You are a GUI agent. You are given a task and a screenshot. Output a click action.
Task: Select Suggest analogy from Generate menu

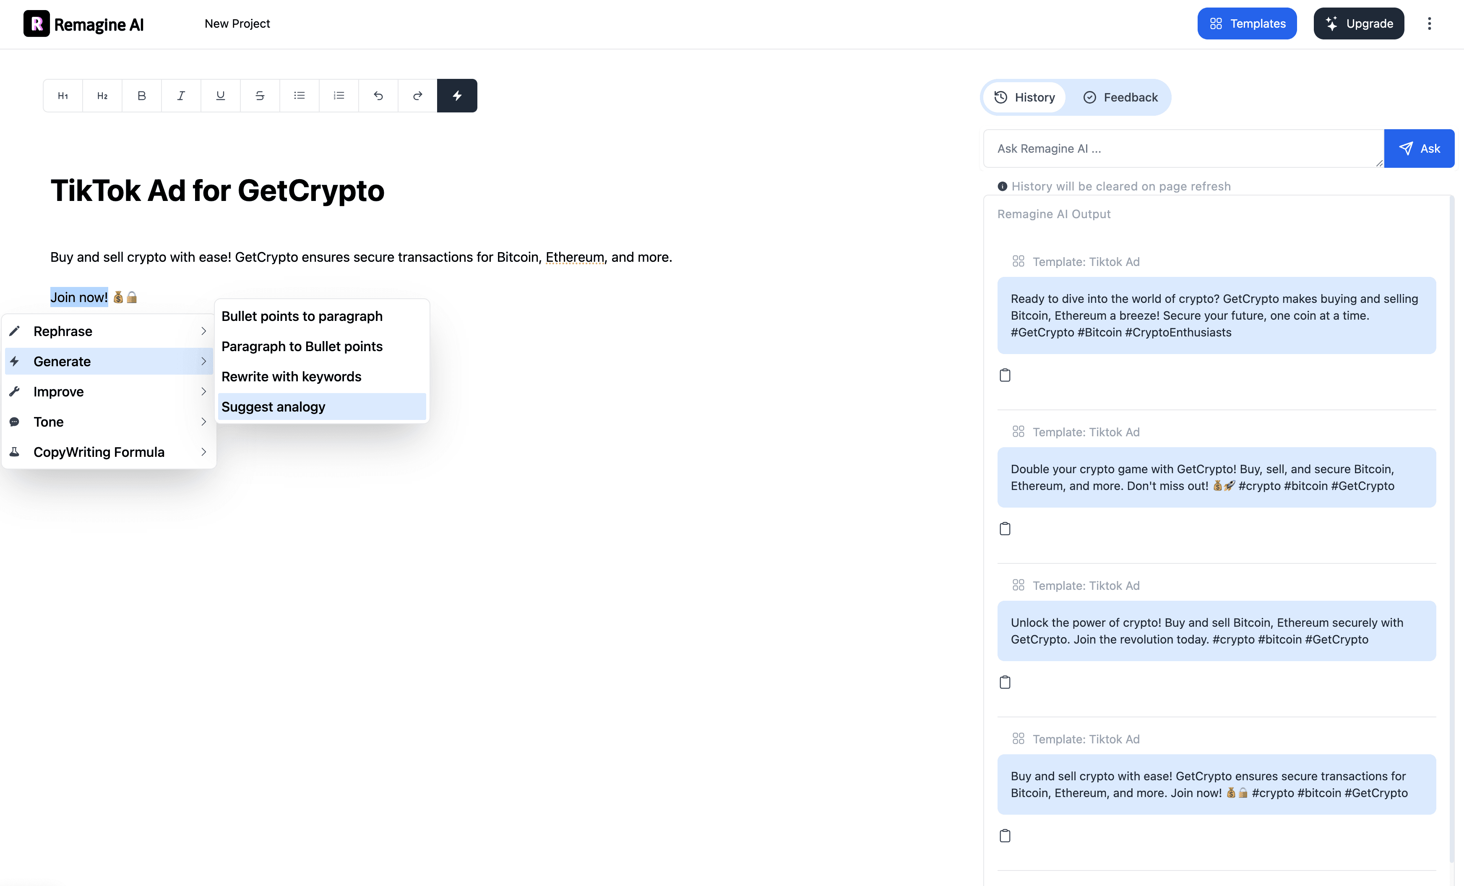(x=273, y=406)
